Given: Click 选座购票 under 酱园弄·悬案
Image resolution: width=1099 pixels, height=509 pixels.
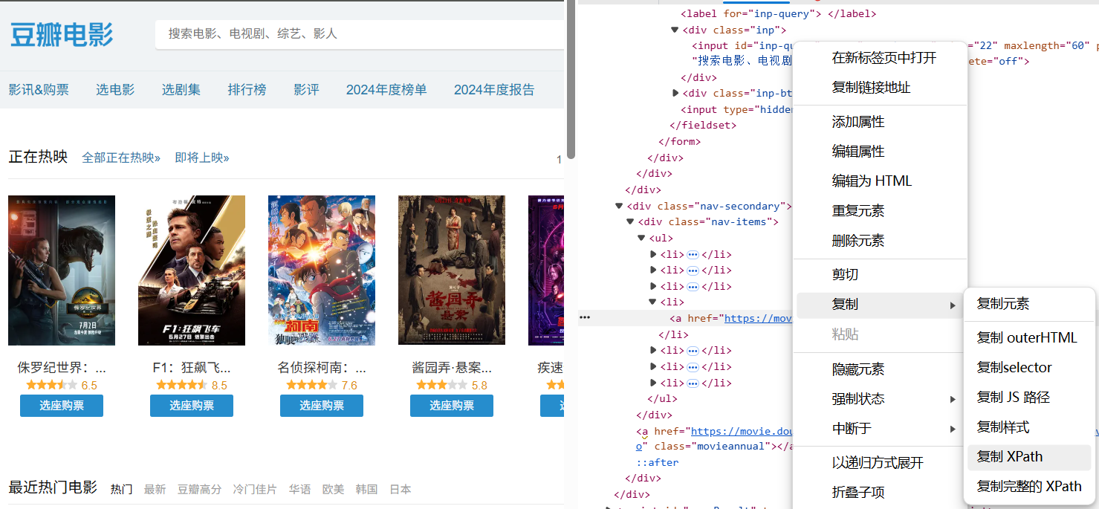Looking at the screenshot, I should 452,406.
